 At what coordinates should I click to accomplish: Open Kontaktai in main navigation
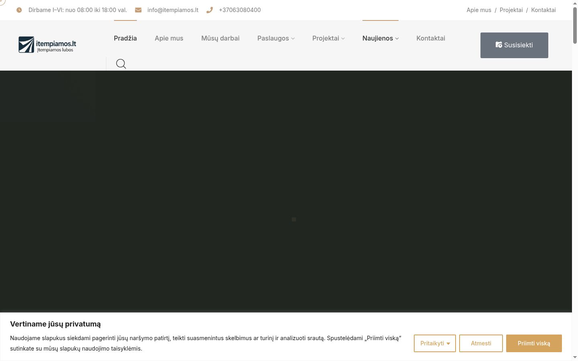pyautogui.click(x=431, y=38)
